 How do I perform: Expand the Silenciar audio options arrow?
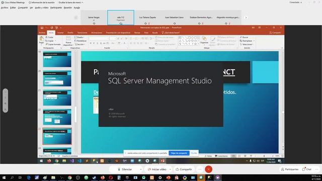point(141,169)
